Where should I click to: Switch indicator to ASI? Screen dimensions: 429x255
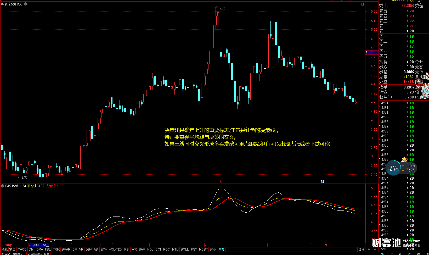click(x=96, y=250)
